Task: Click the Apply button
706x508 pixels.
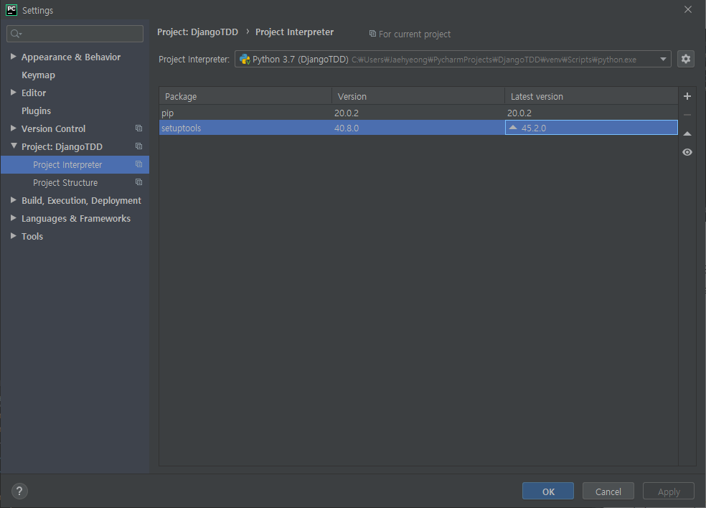Action: [x=669, y=491]
